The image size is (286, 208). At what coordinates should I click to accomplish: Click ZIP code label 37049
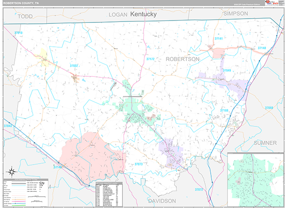[x=227, y=71]
